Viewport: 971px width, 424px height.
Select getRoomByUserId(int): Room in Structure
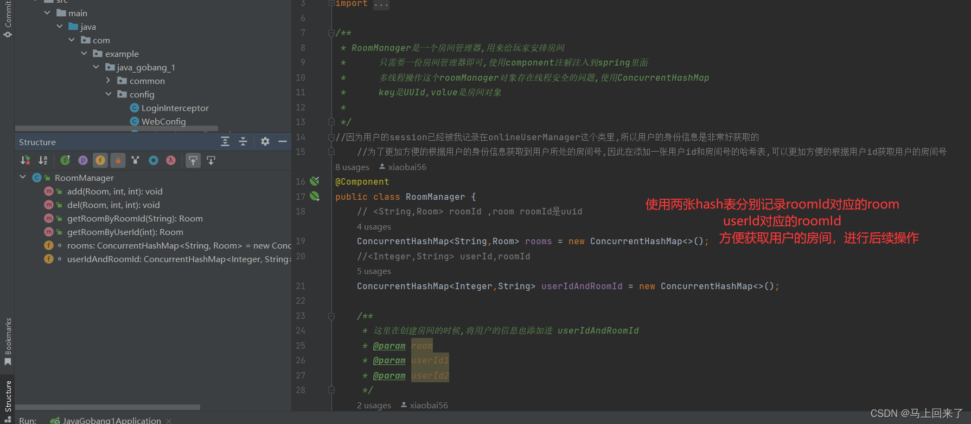tap(125, 232)
